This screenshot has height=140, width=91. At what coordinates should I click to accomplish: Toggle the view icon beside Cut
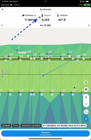pos(40,17)
